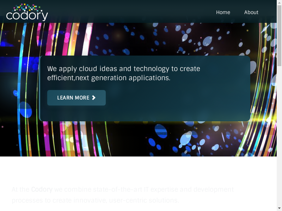Click the colored pixel dots above the logo
Viewport: 282px width, 211px height.
27,7
